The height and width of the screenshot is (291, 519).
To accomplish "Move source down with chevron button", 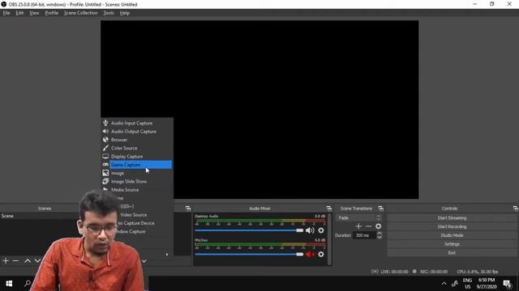I will click(144, 261).
